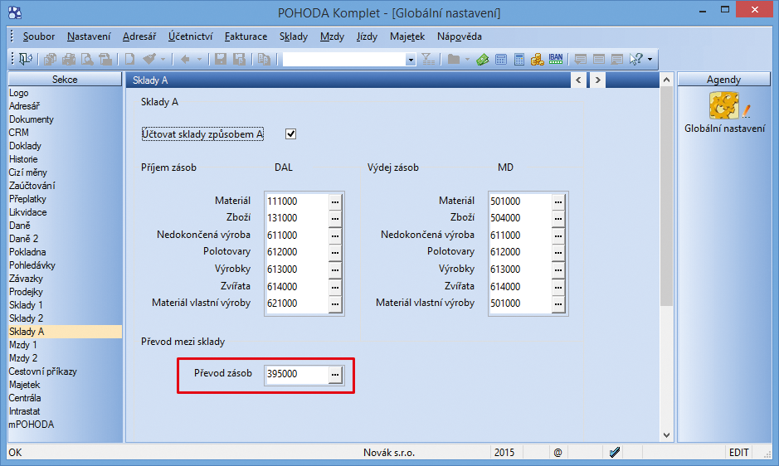Open the Mzdy menu
Screen dimensions: 779x466
click(x=333, y=36)
